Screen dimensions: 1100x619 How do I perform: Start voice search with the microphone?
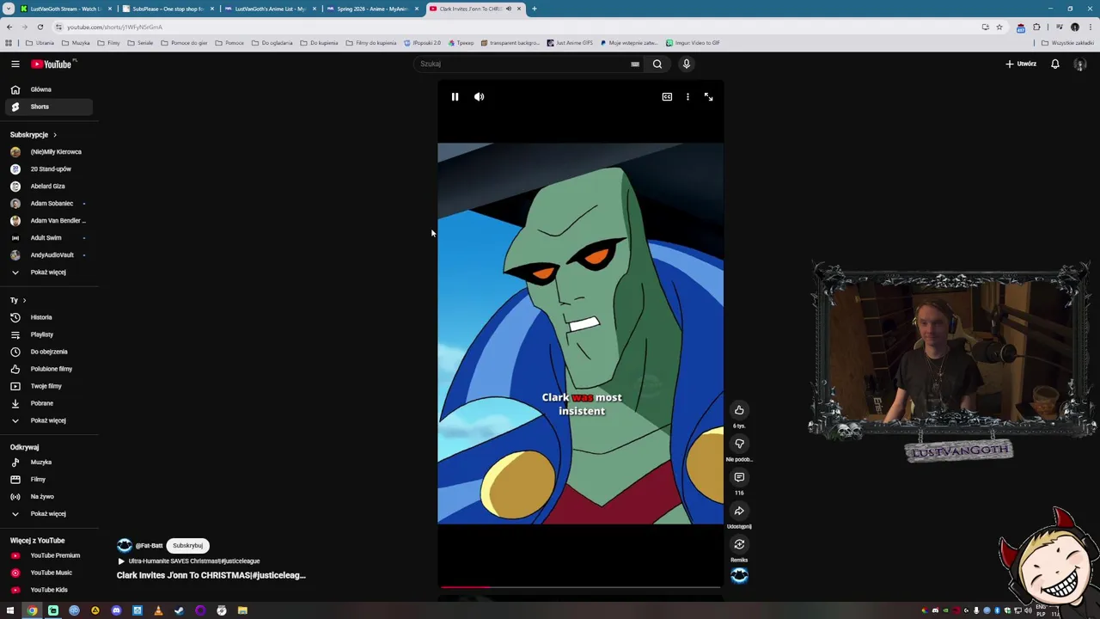(x=687, y=64)
